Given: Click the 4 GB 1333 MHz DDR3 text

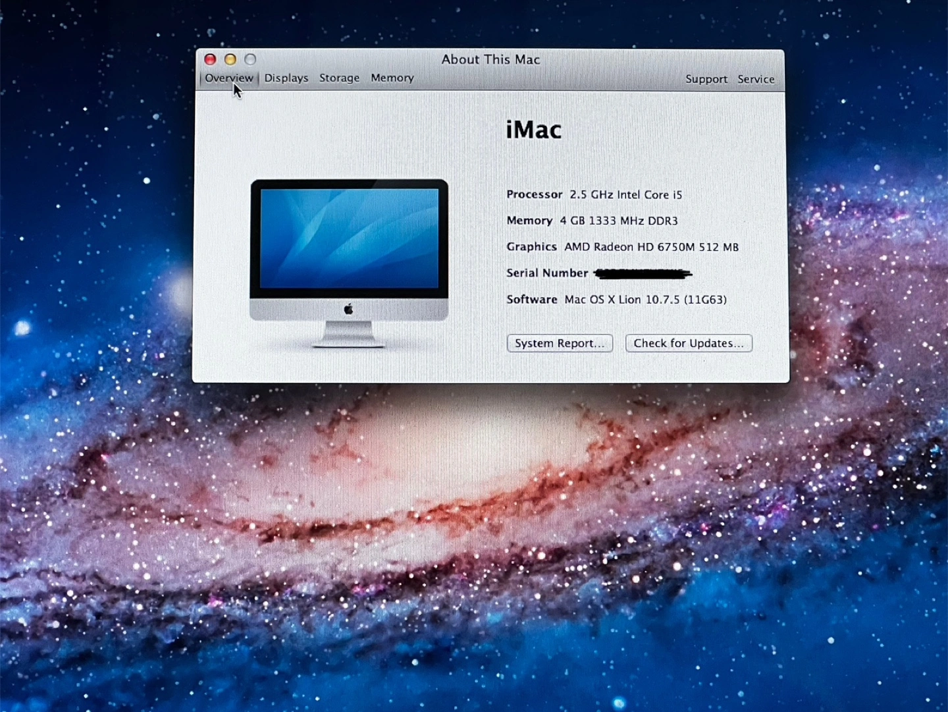Looking at the screenshot, I should click(619, 221).
